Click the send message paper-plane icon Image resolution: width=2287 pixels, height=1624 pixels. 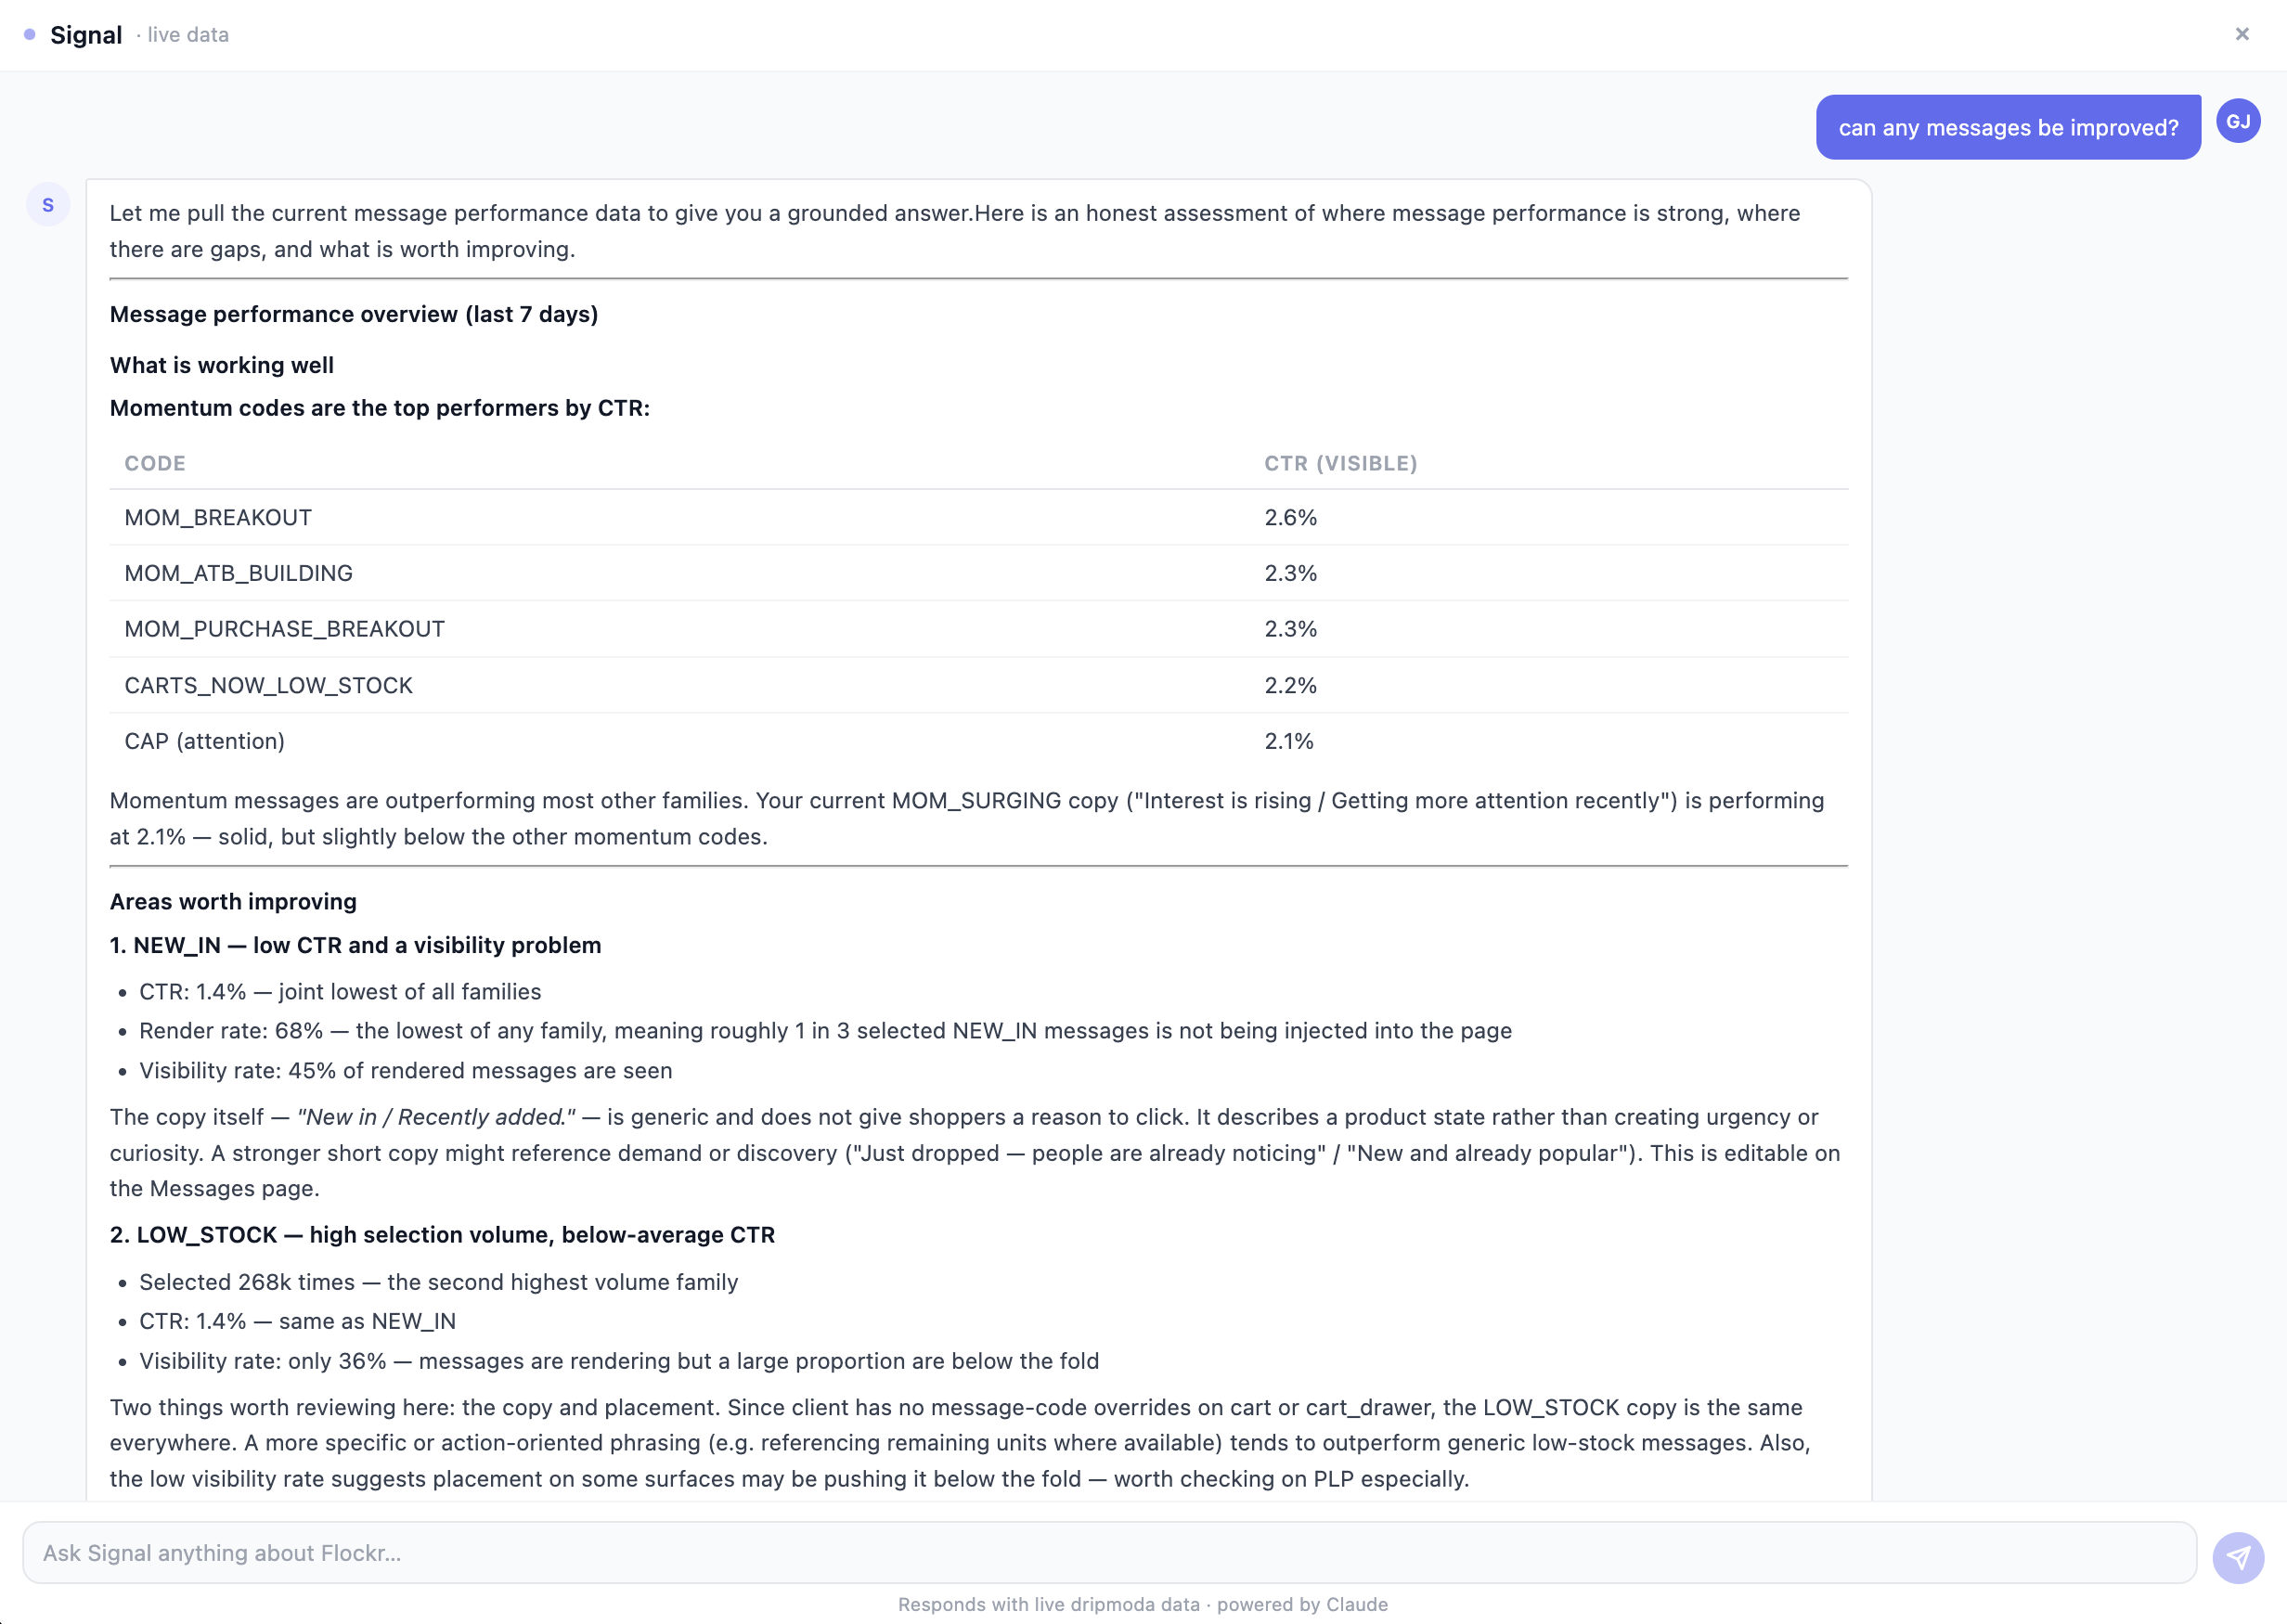2239,1556
